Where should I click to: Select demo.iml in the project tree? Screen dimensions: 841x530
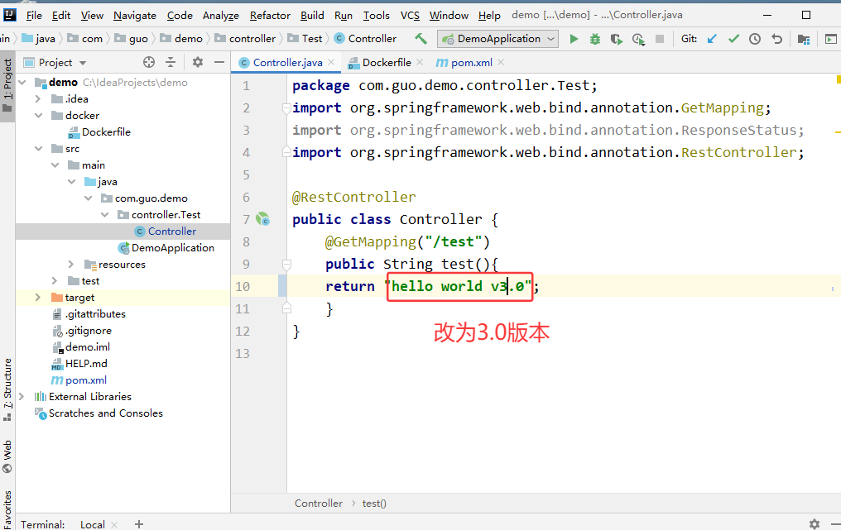pyautogui.click(x=88, y=346)
